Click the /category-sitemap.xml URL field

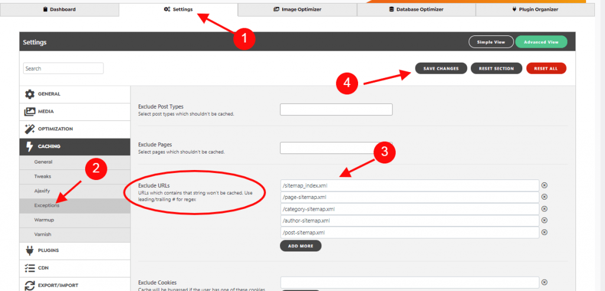click(409, 209)
